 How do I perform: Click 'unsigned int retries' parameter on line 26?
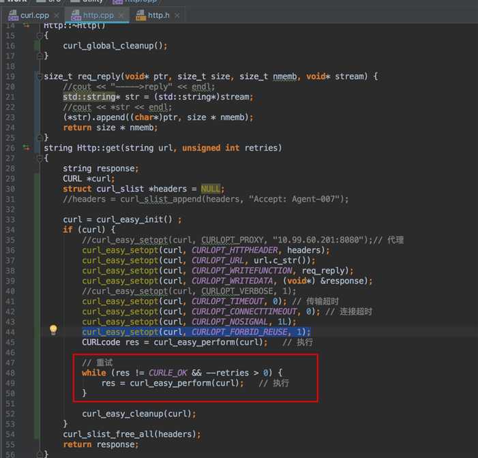(232, 148)
